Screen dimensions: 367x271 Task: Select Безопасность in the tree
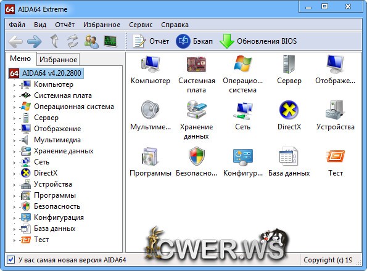click(57, 206)
